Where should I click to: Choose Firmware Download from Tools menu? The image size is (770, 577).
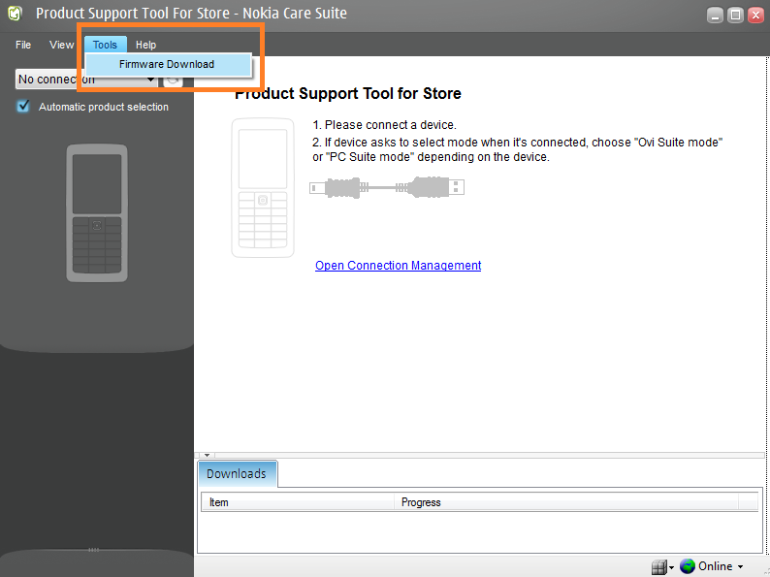pyautogui.click(x=168, y=64)
